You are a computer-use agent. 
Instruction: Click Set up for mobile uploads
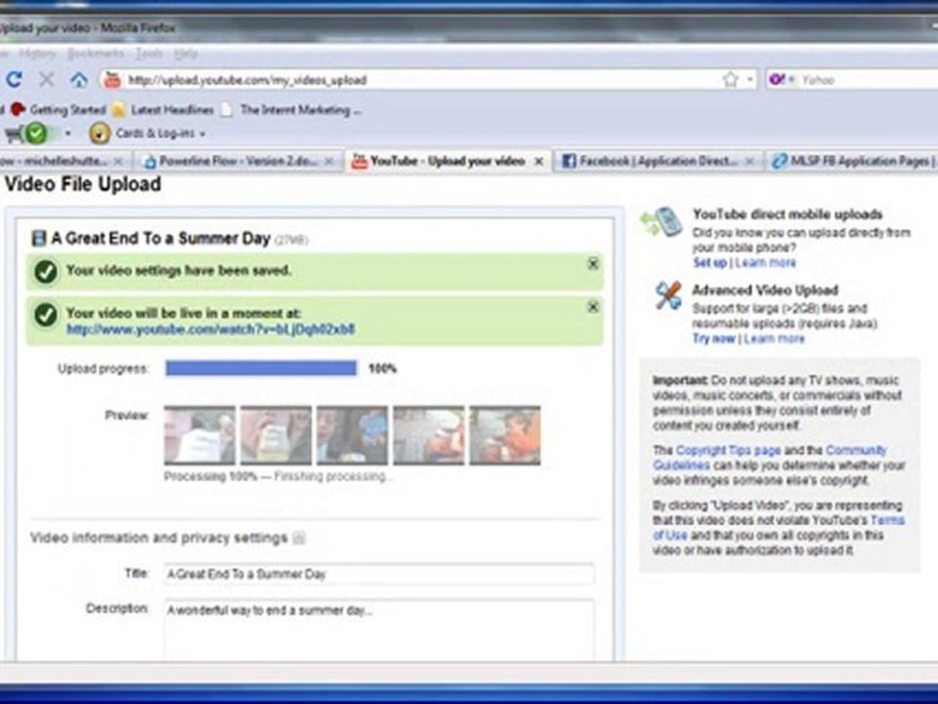(x=709, y=263)
